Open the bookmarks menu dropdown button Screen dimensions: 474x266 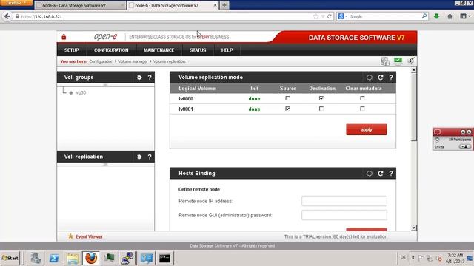click(465, 16)
